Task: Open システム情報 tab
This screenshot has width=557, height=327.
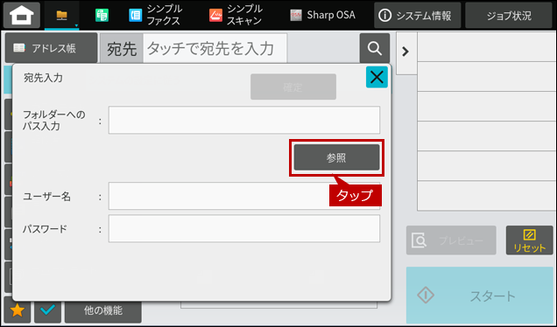Action: pyautogui.click(x=417, y=15)
